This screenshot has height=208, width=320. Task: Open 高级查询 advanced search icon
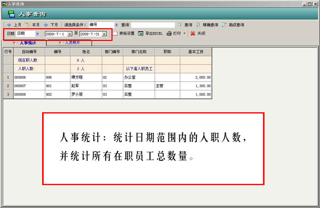[224, 25]
